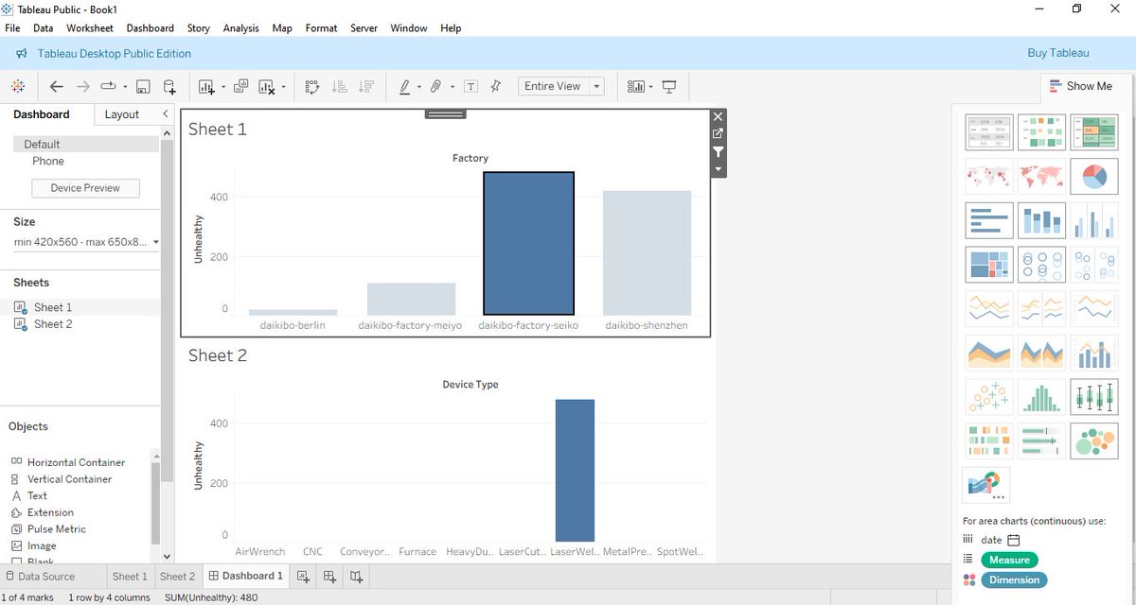Select text table in Show Me

tap(989, 132)
